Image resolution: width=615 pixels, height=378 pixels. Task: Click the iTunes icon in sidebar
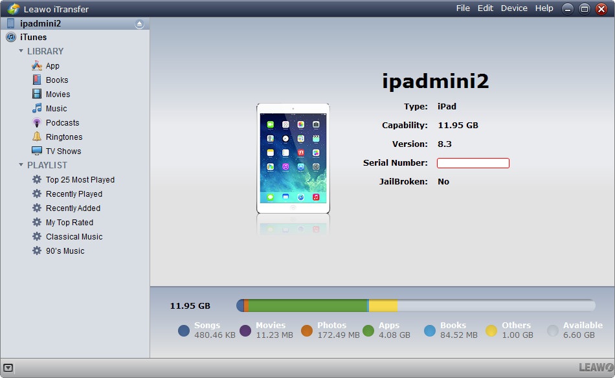11,38
